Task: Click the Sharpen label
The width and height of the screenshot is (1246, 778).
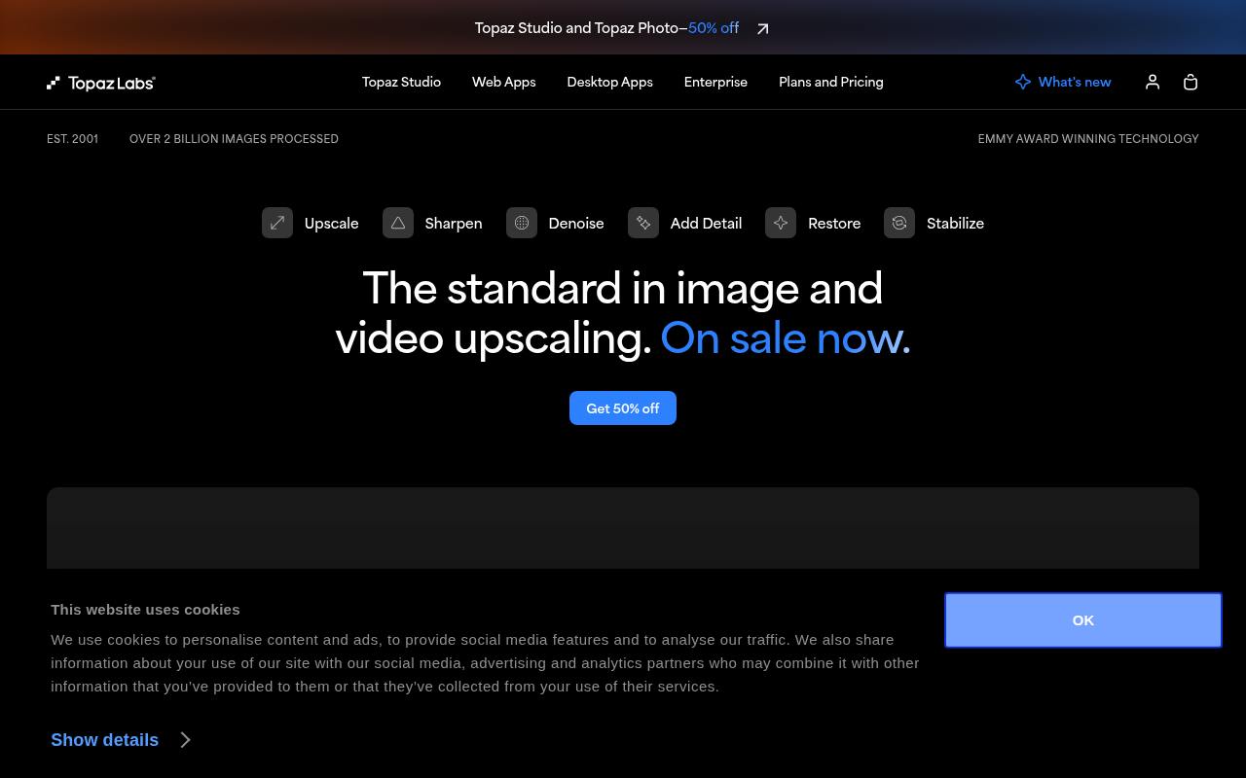Action: pyautogui.click(x=454, y=223)
